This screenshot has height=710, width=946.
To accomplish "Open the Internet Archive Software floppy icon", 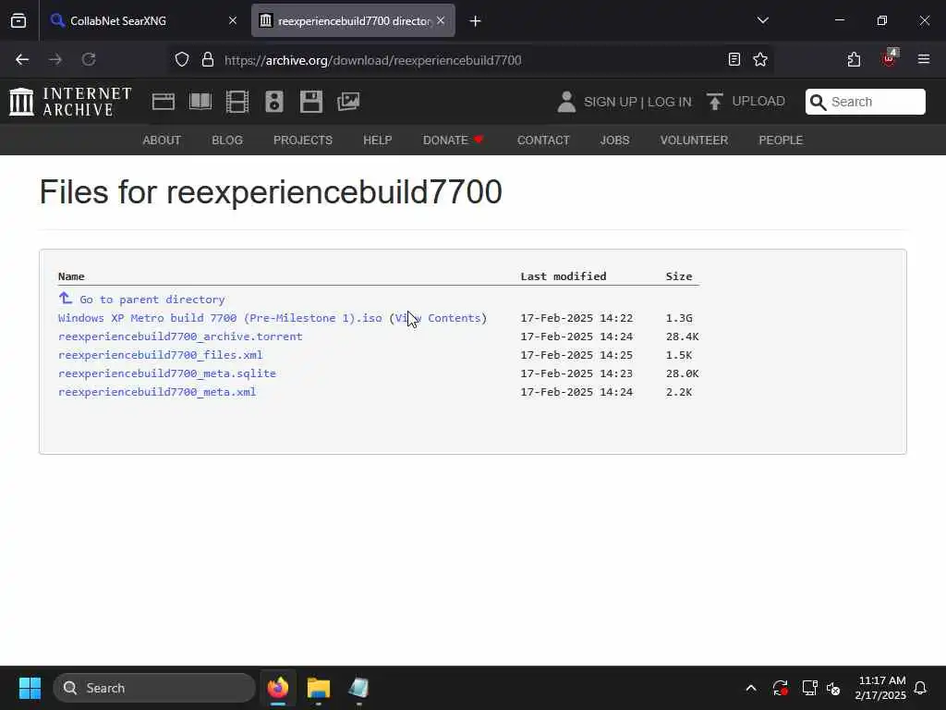I will coord(311,102).
